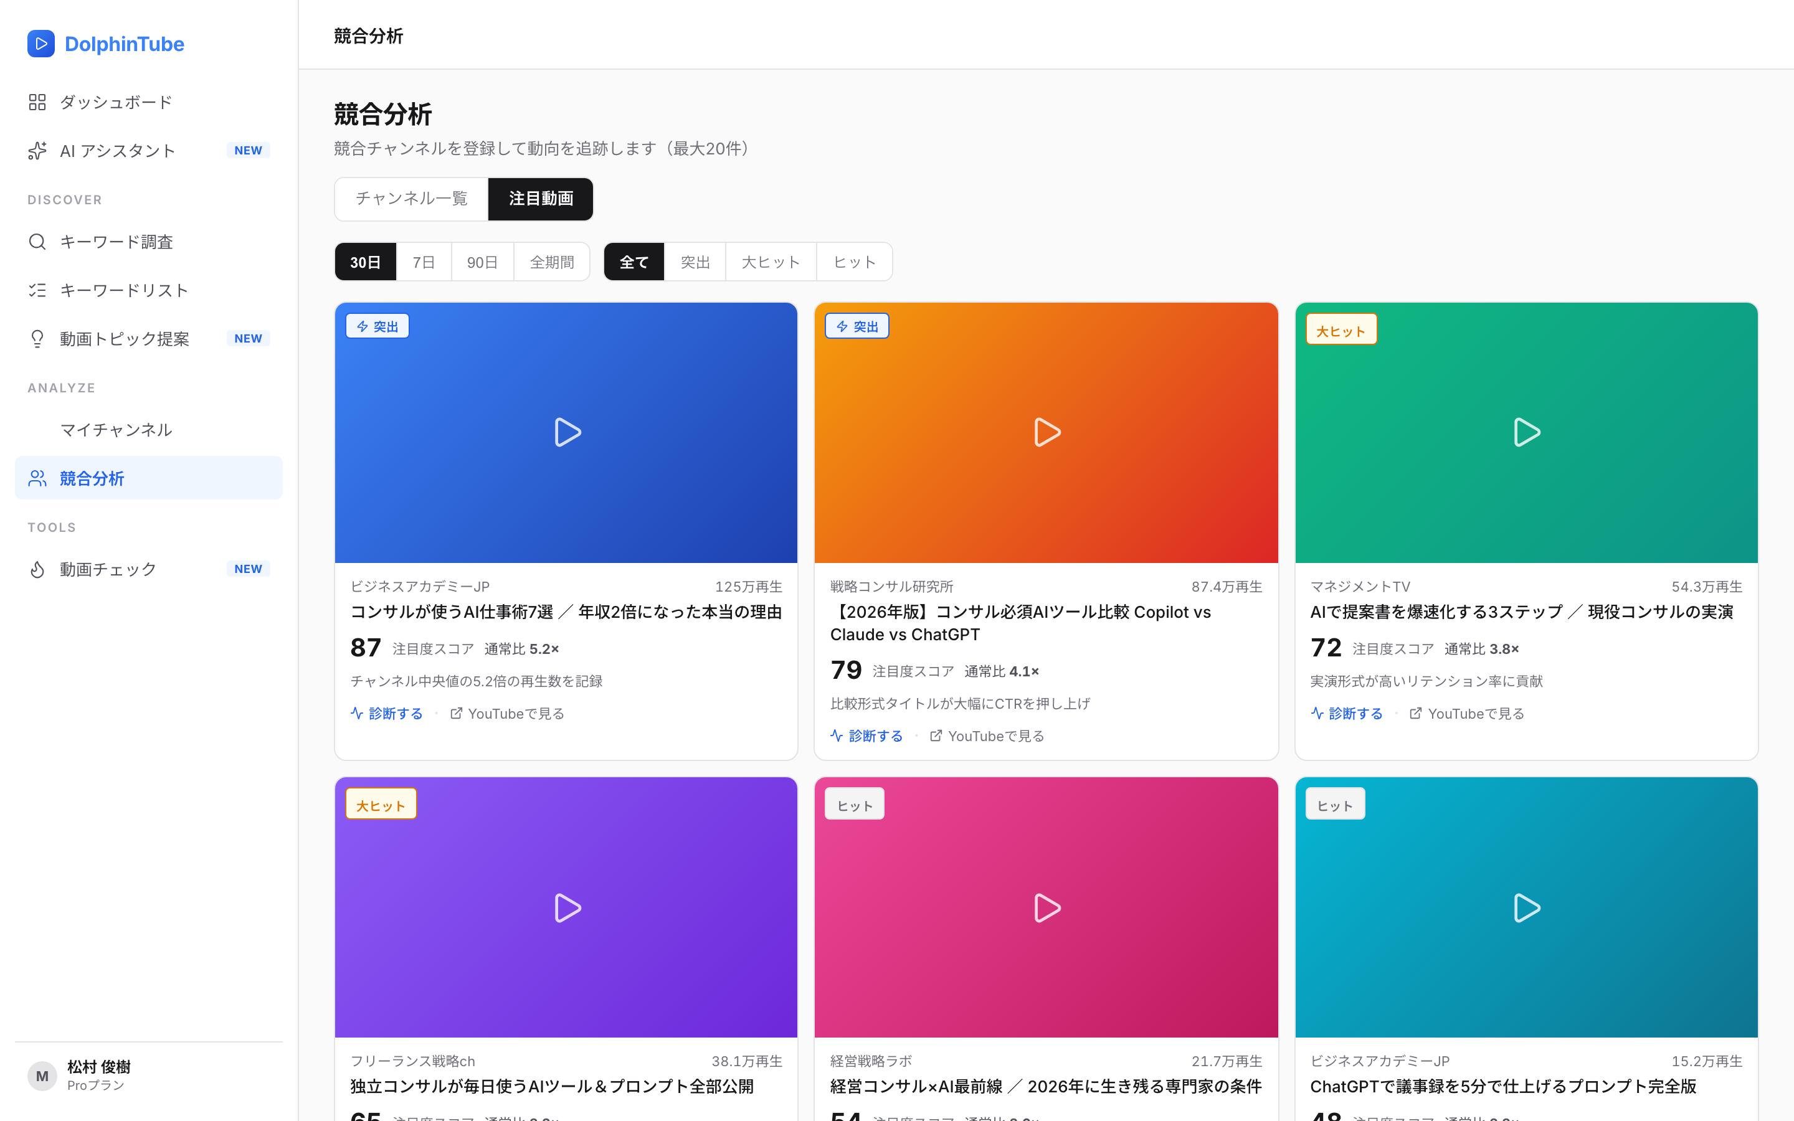Screen dimensions: 1794x1121
Task: Click the 動画チェック flame icon
Action: coord(37,569)
